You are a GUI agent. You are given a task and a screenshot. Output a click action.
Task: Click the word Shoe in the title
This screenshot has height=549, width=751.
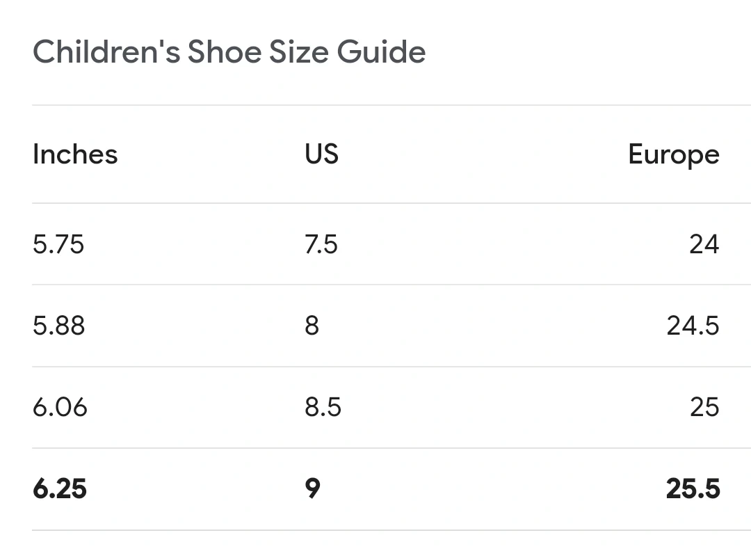pos(225,51)
